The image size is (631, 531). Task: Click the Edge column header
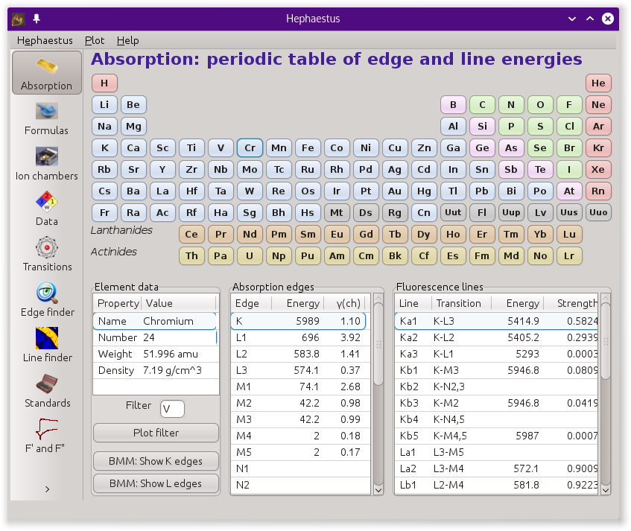click(x=252, y=303)
